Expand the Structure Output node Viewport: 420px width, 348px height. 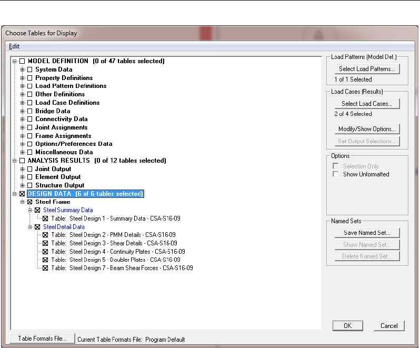22,185
